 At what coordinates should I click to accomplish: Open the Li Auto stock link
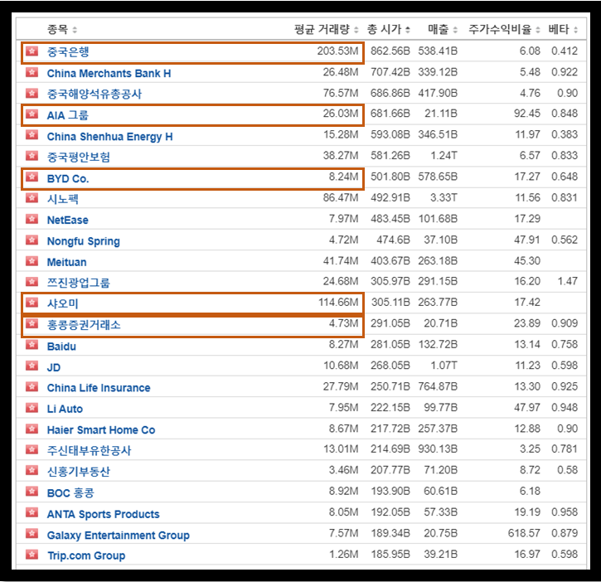[65, 409]
